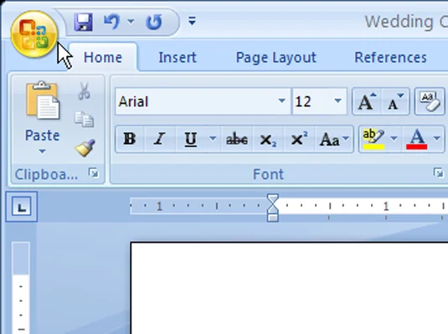Image resolution: width=448 pixels, height=334 pixels.
Task: Switch to the Home tab
Action: point(103,58)
